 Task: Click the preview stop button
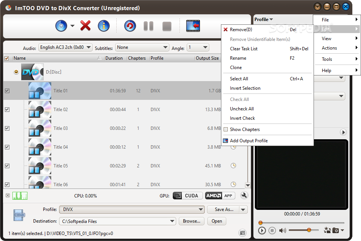272,230
